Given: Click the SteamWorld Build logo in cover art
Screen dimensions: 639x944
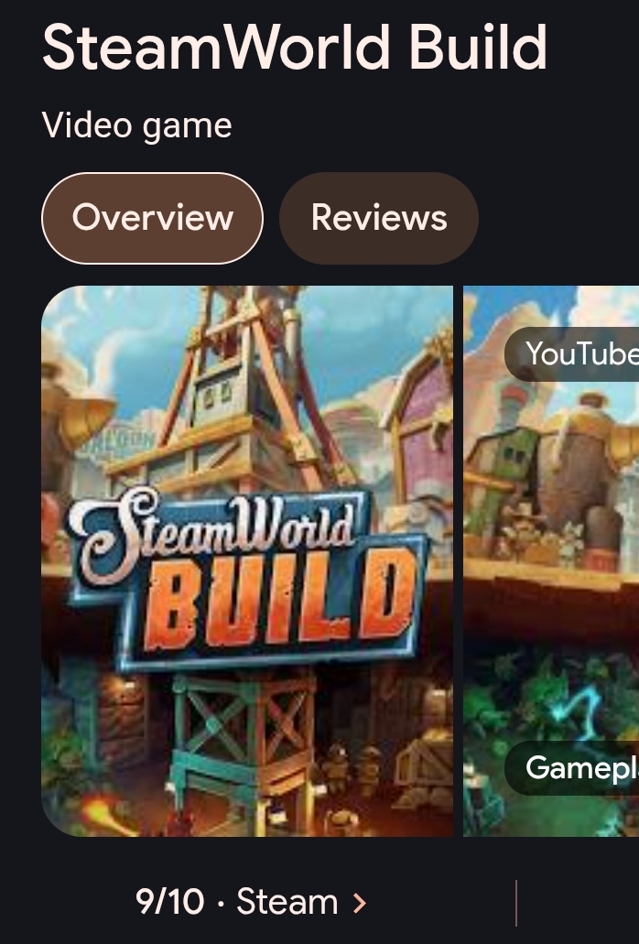Looking at the screenshot, I should [x=248, y=578].
